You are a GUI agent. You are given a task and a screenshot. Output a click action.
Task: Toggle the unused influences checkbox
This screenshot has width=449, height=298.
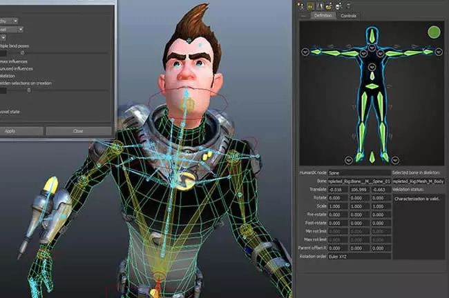(x=2, y=68)
